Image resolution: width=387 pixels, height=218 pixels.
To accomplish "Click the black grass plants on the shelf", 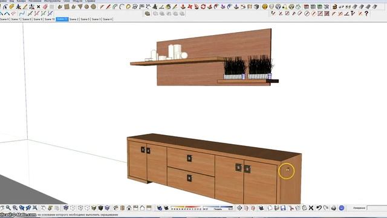I will coord(248,65).
